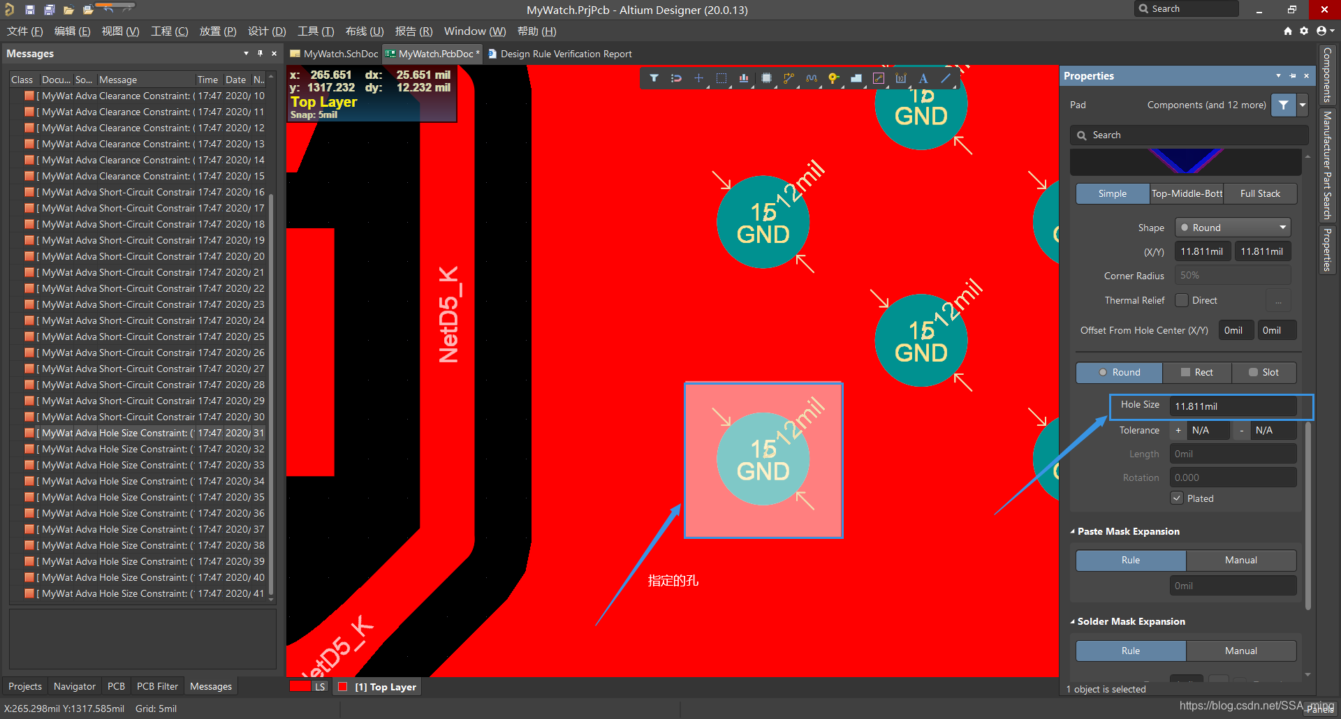Open the 文件 (F) menu

pyautogui.click(x=25, y=31)
